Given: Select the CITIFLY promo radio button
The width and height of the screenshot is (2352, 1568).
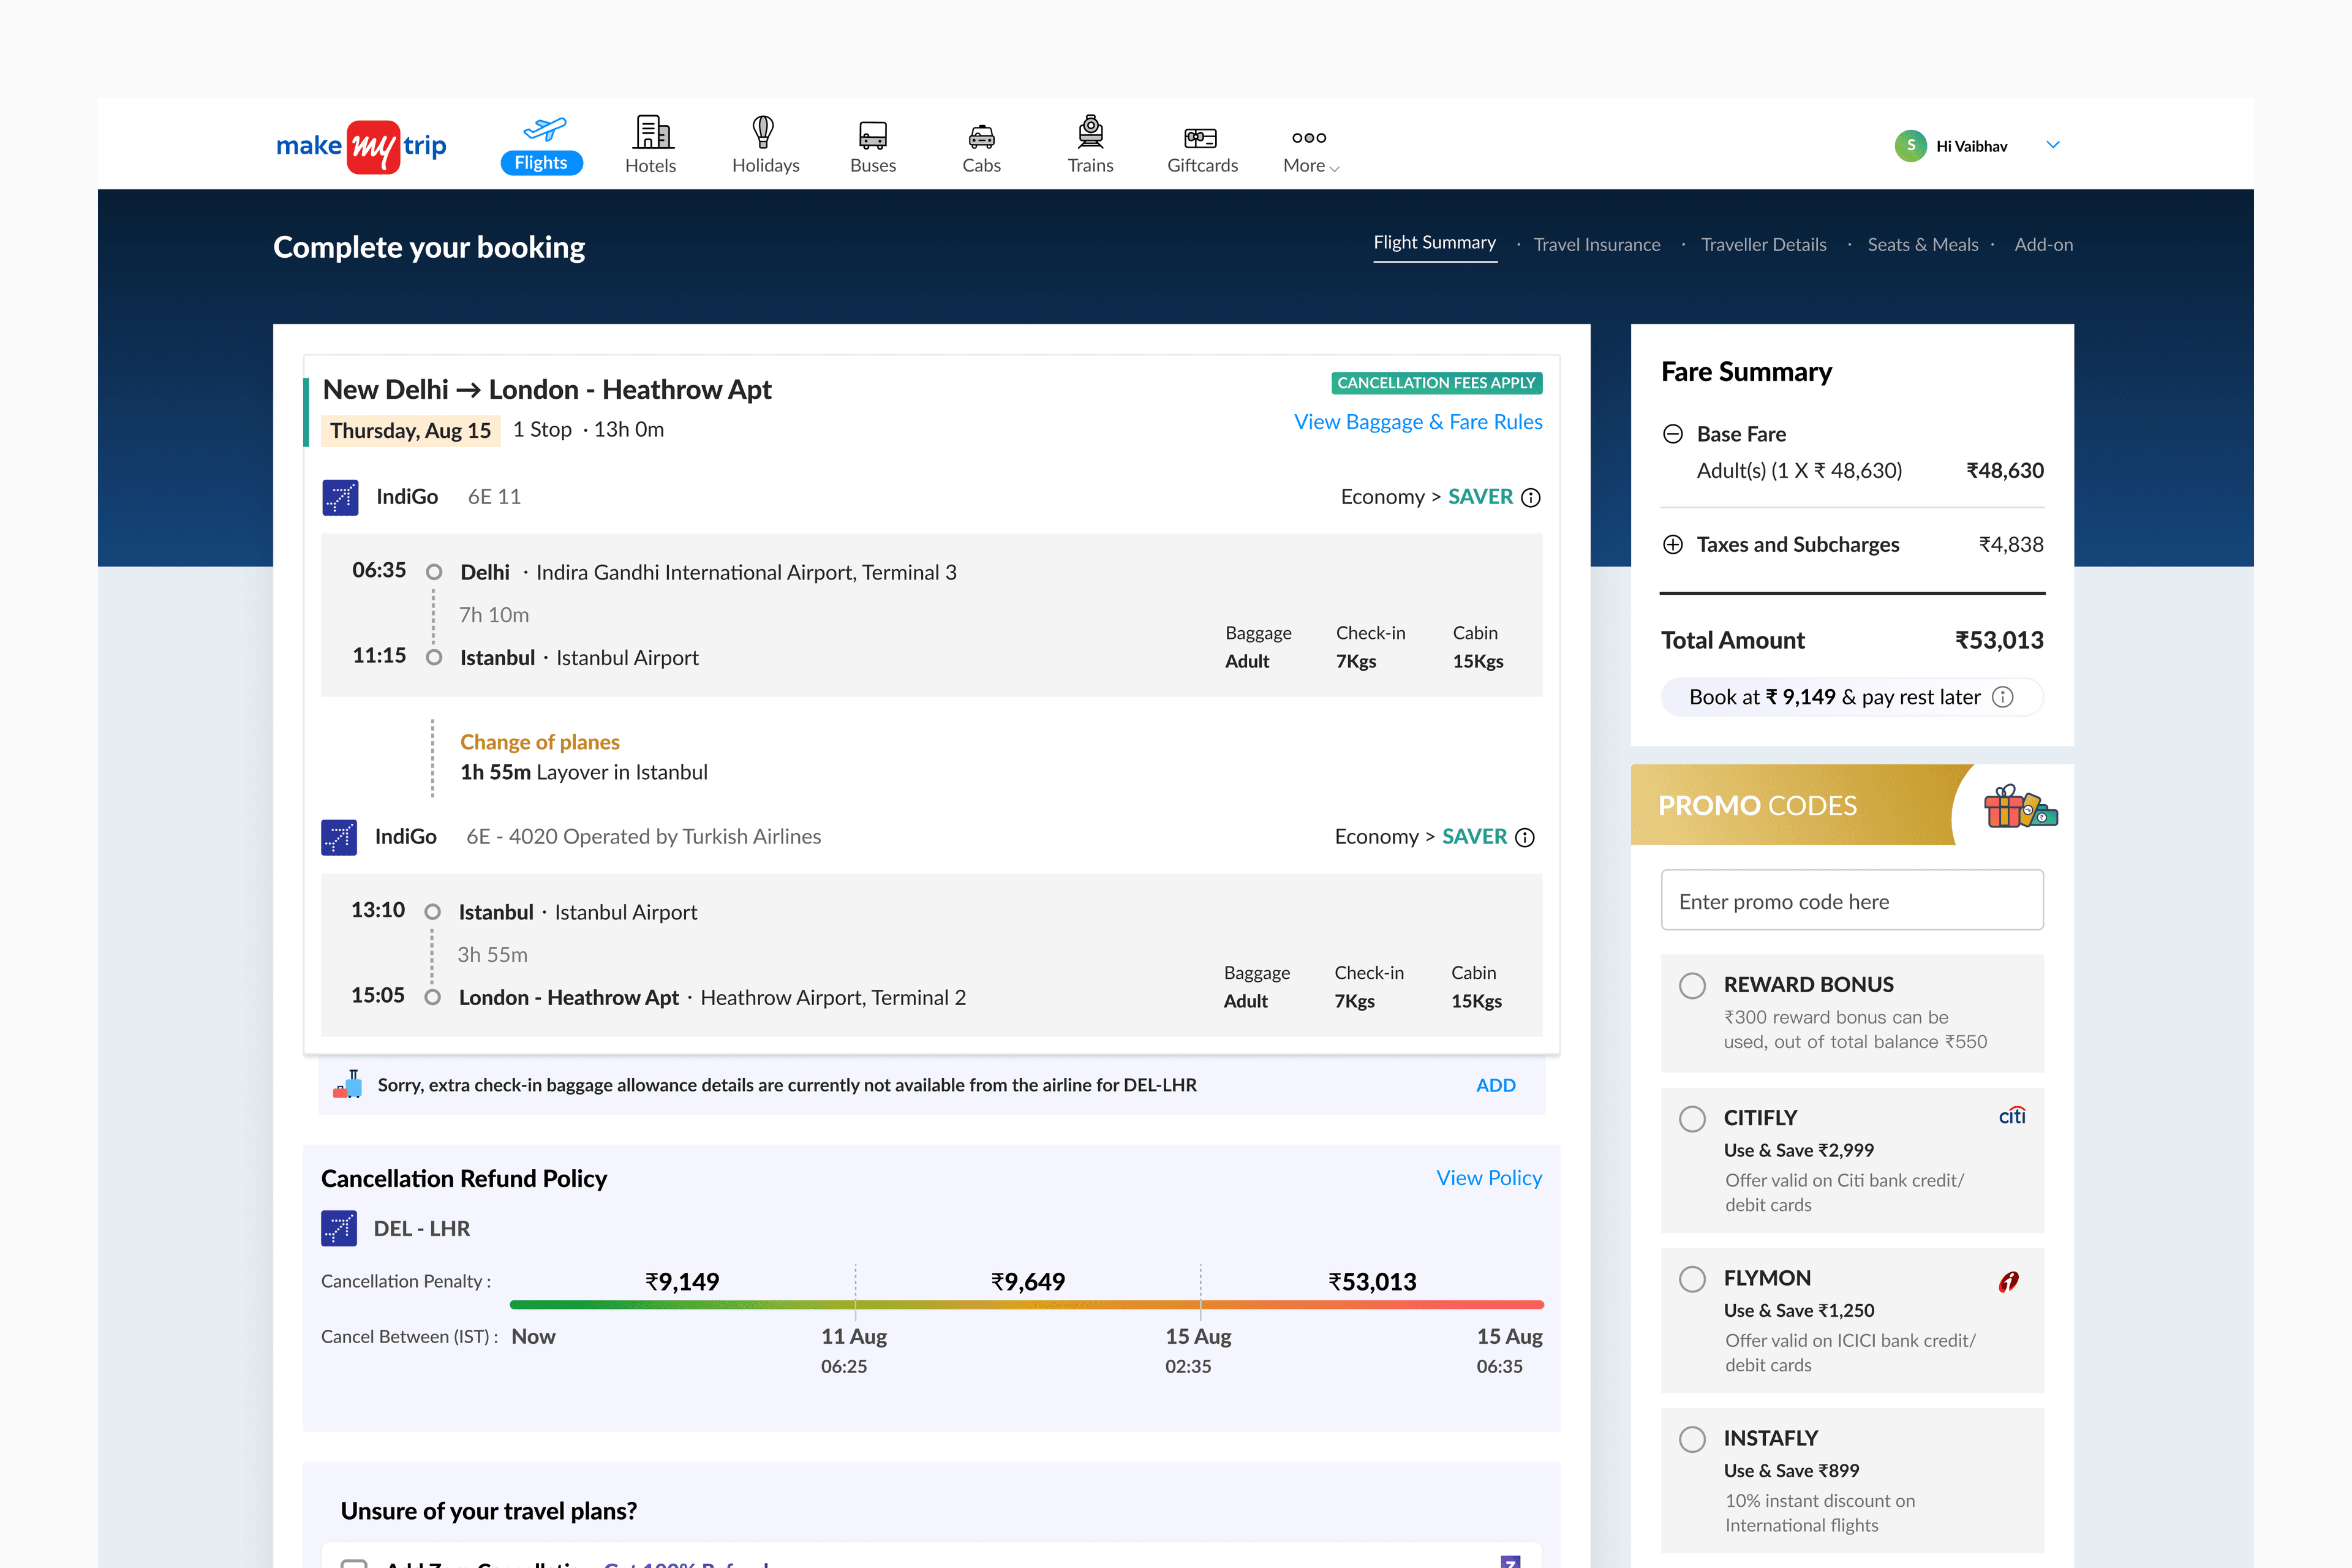Looking at the screenshot, I should click(x=1692, y=1119).
